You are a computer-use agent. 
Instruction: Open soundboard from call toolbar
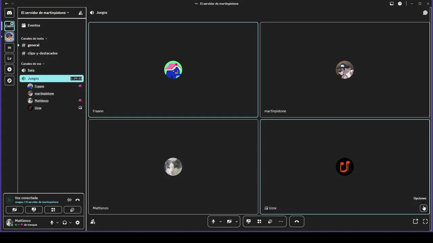pyautogui.click(x=270, y=221)
